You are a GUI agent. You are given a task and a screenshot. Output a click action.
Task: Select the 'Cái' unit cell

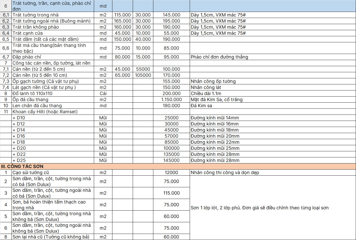point(103,94)
